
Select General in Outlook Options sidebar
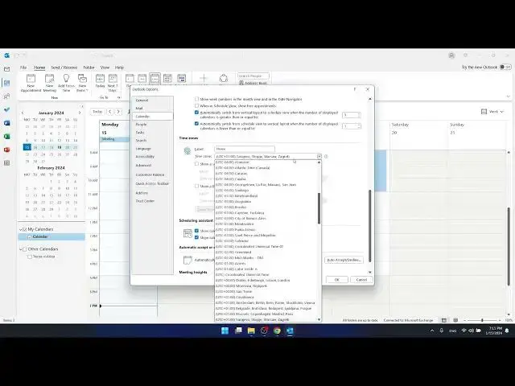pos(152,100)
